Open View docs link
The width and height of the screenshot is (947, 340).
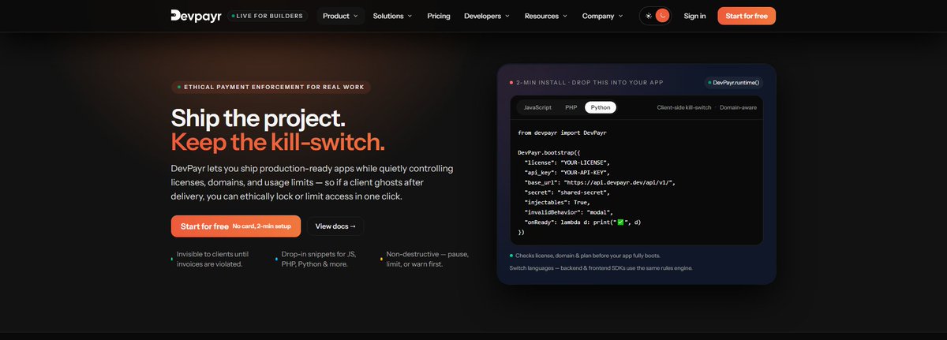335,226
